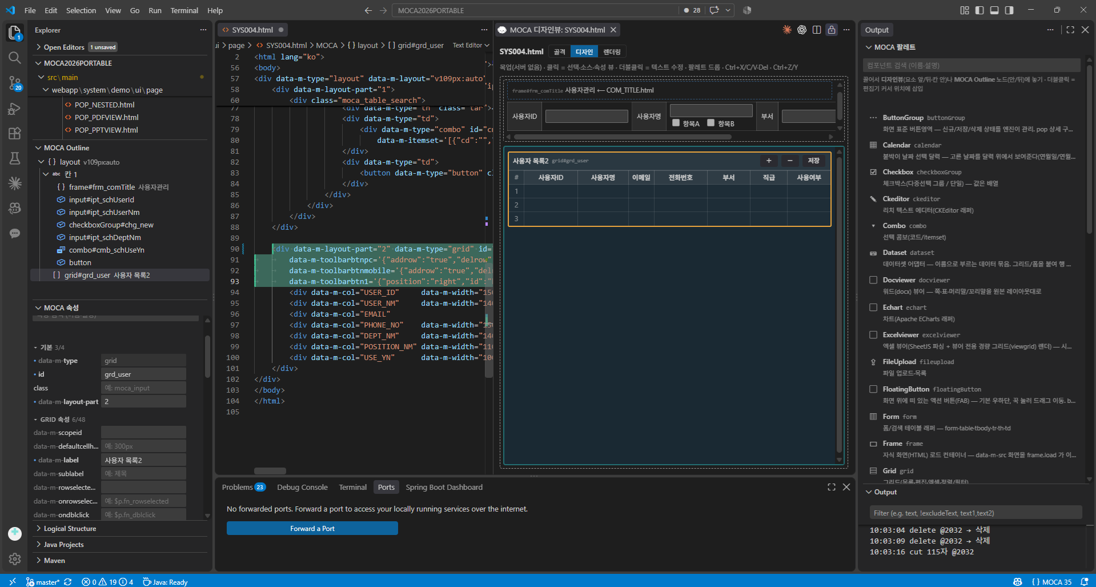Open Source Control view with 20 badge
Viewport: 1096px width, 587px height.
15,83
